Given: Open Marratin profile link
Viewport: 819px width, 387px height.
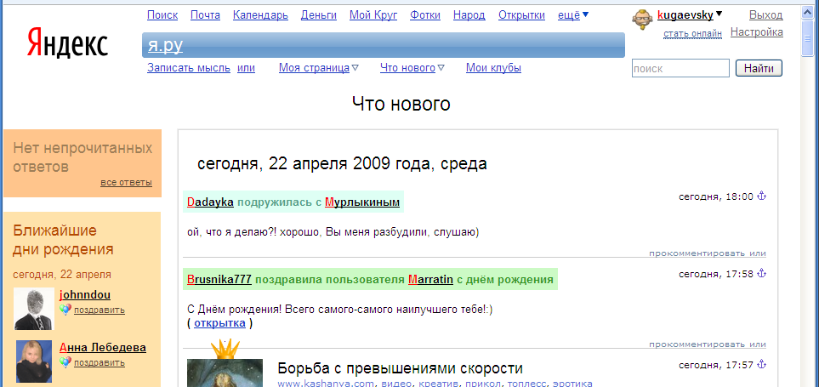Looking at the screenshot, I should (x=430, y=280).
